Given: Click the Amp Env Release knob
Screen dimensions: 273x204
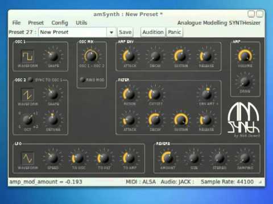Looking at the screenshot, I should click(x=206, y=56).
